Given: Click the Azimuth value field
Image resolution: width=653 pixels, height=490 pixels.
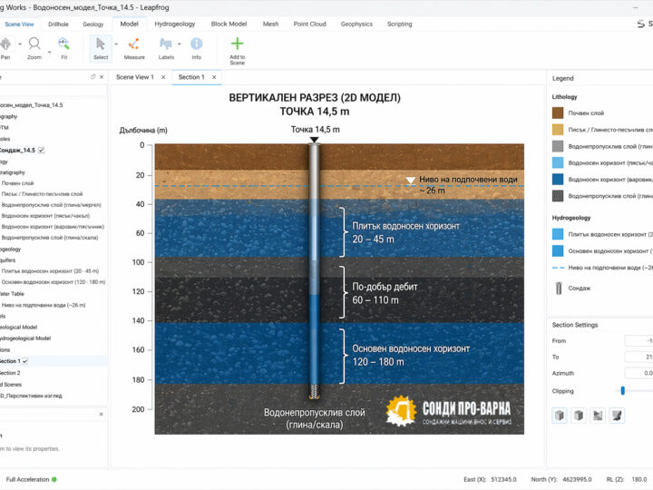Looking at the screenshot, I should click(x=638, y=373).
